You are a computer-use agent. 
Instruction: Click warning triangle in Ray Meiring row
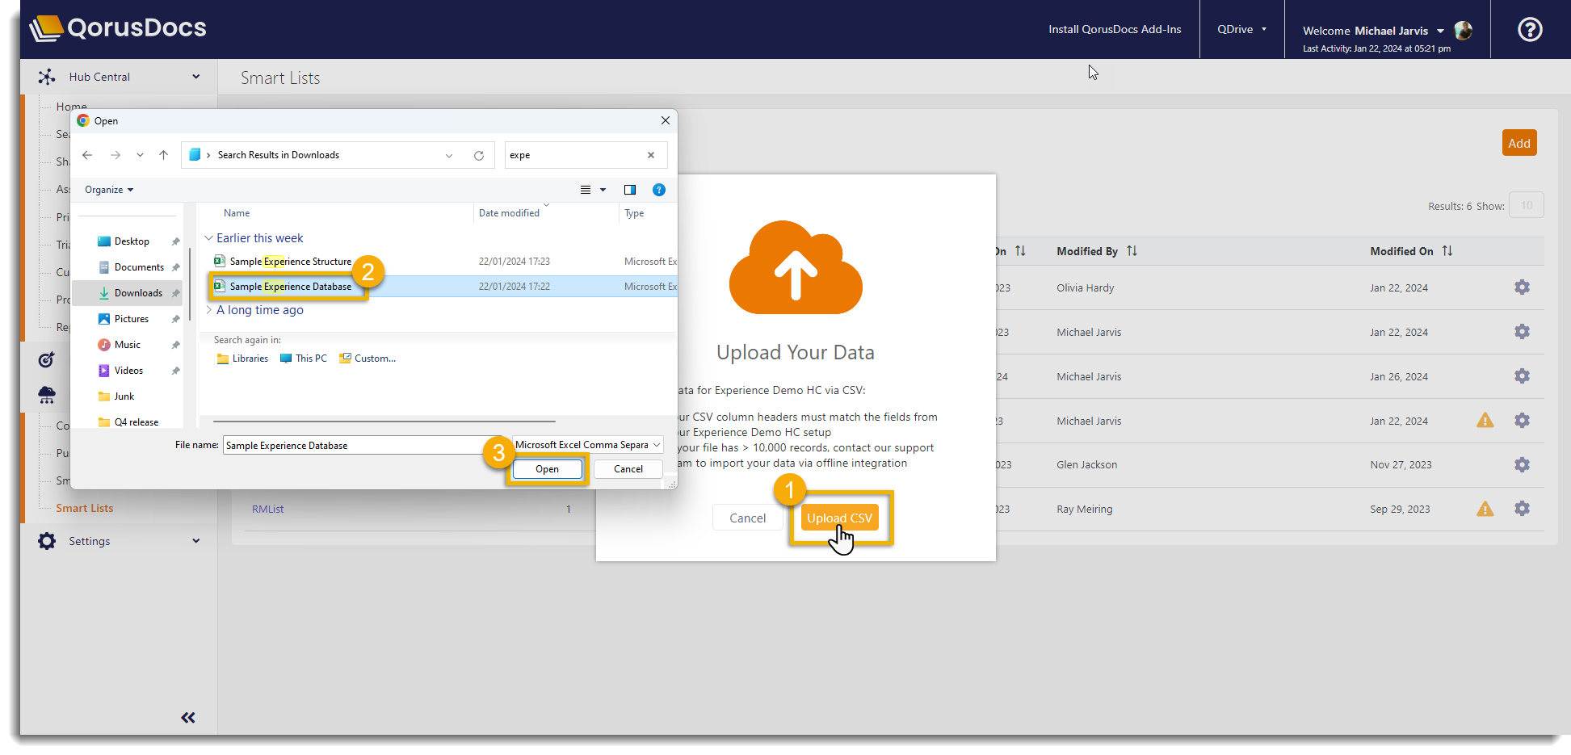click(x=1485, y=509)
